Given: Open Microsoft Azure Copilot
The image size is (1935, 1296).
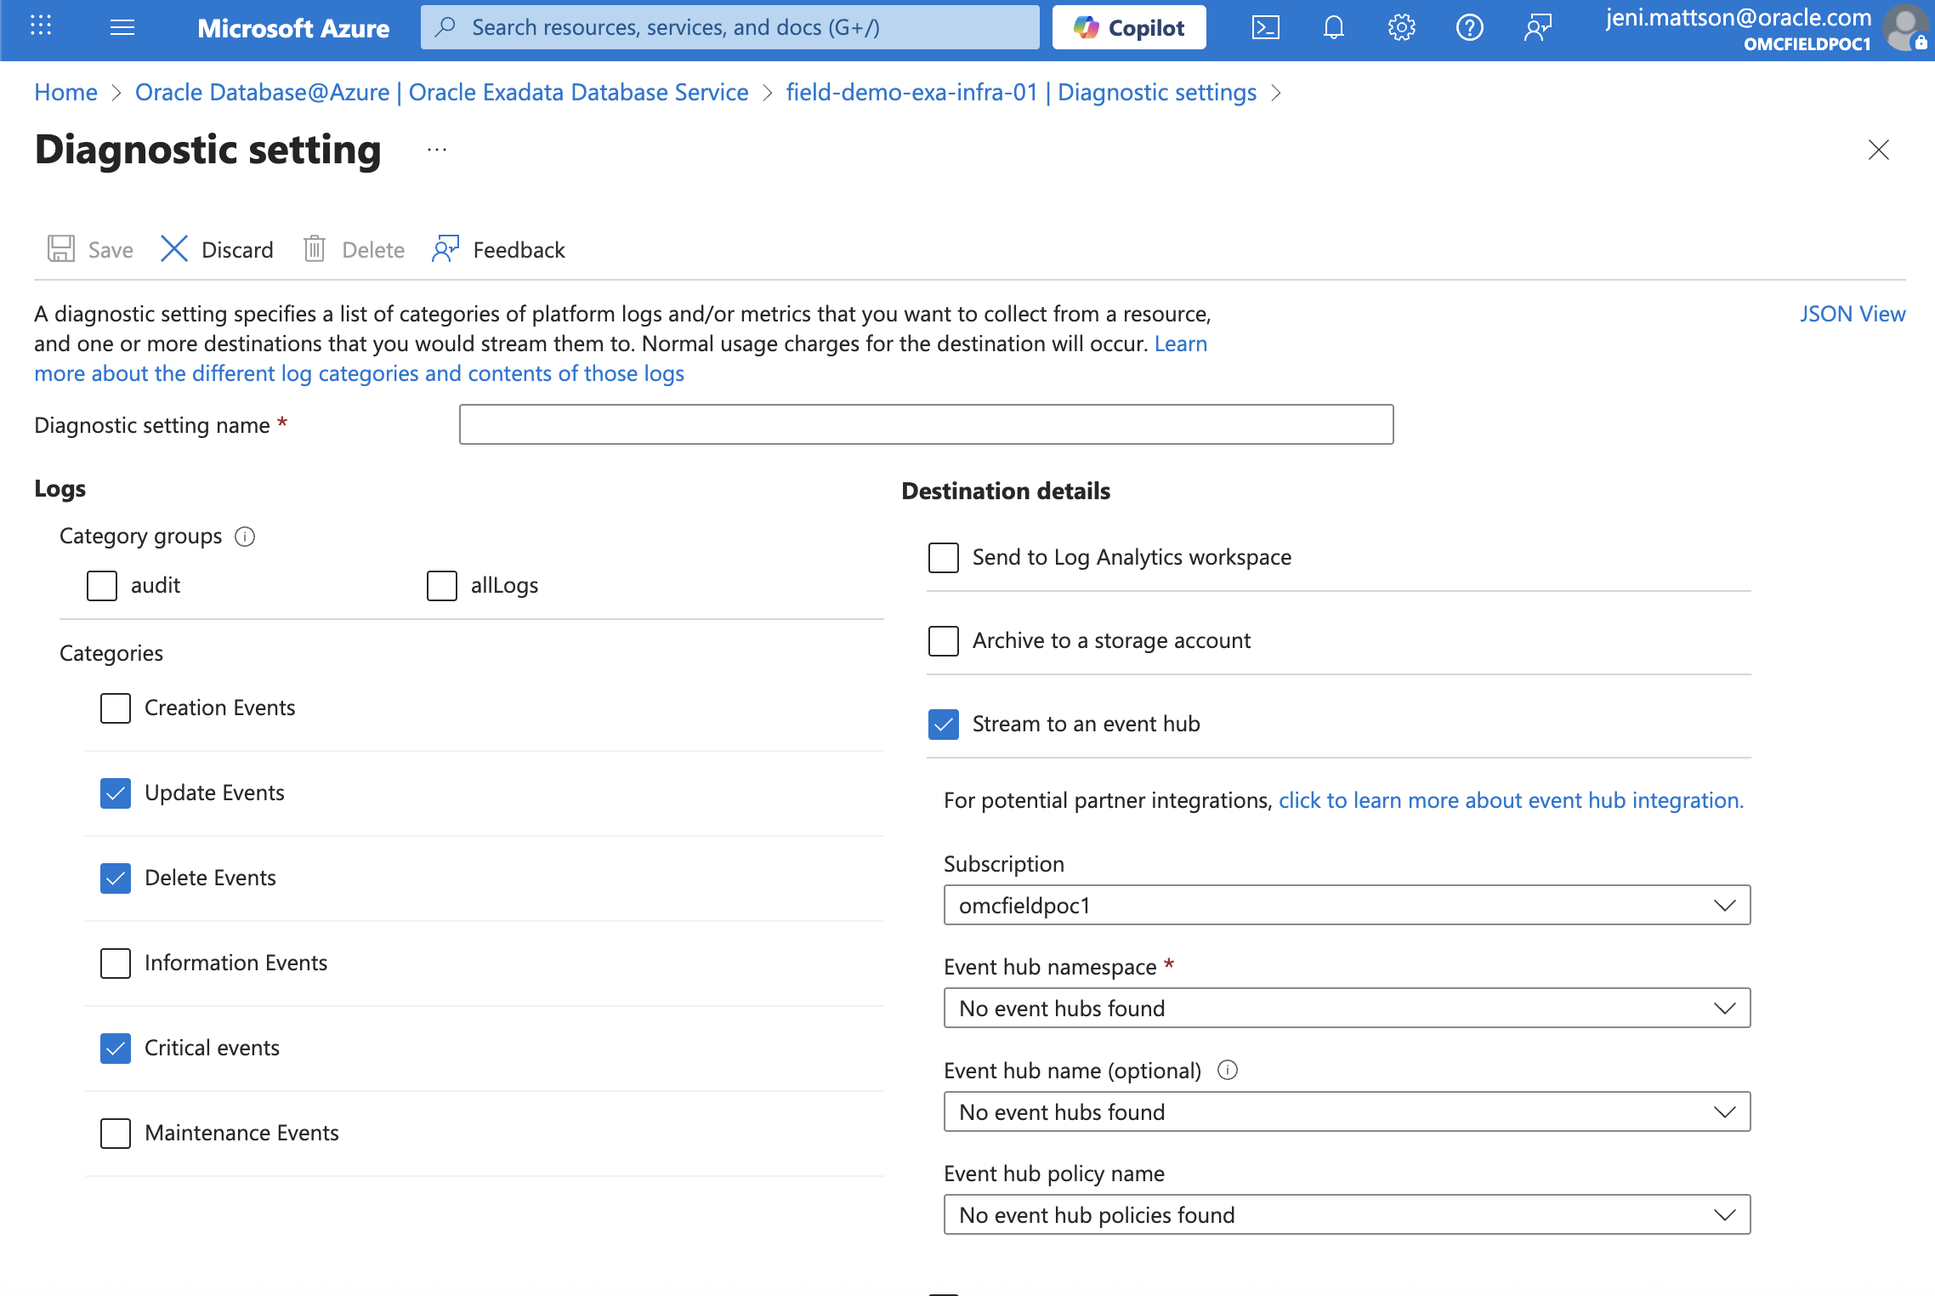Looking at the screenshot, I should [1128, 26].
